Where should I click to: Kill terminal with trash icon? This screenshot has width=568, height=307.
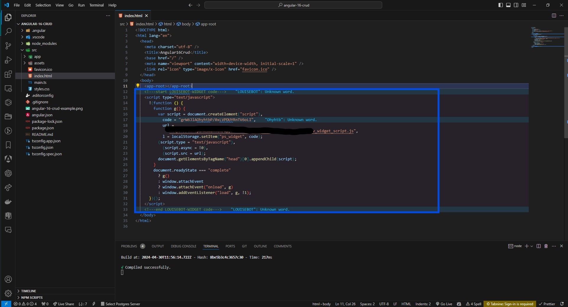(x=546, y=246)
